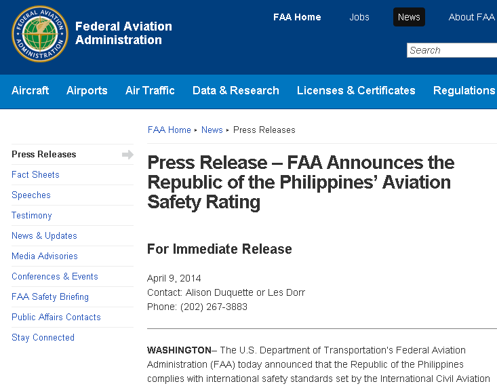Open Fact Sheets in sidebar

click(35, 175)
